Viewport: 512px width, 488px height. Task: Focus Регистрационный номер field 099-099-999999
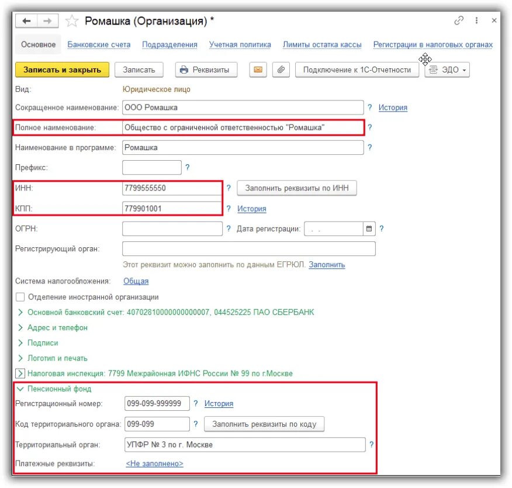pyautogui.click(x=157, y=403)
